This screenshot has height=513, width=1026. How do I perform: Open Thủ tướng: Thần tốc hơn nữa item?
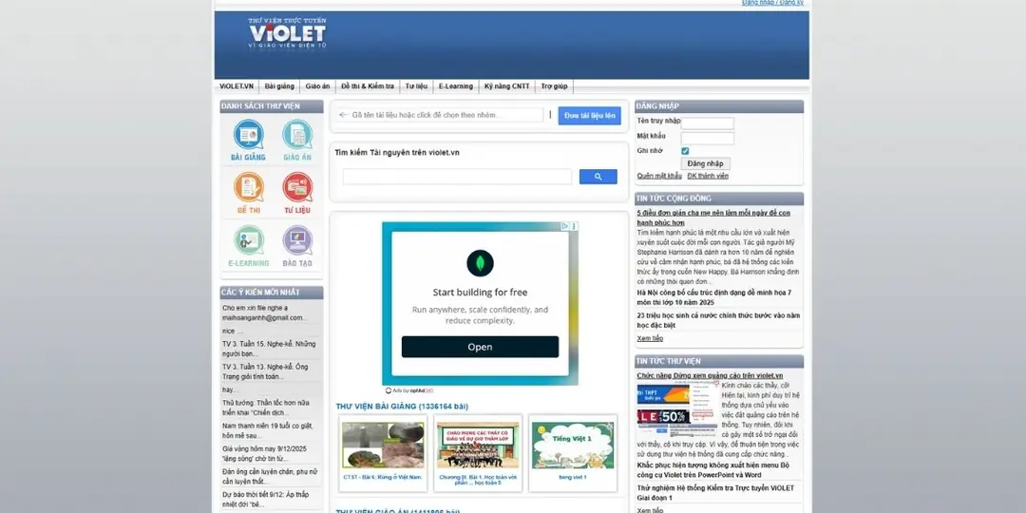tap(266, 408)
